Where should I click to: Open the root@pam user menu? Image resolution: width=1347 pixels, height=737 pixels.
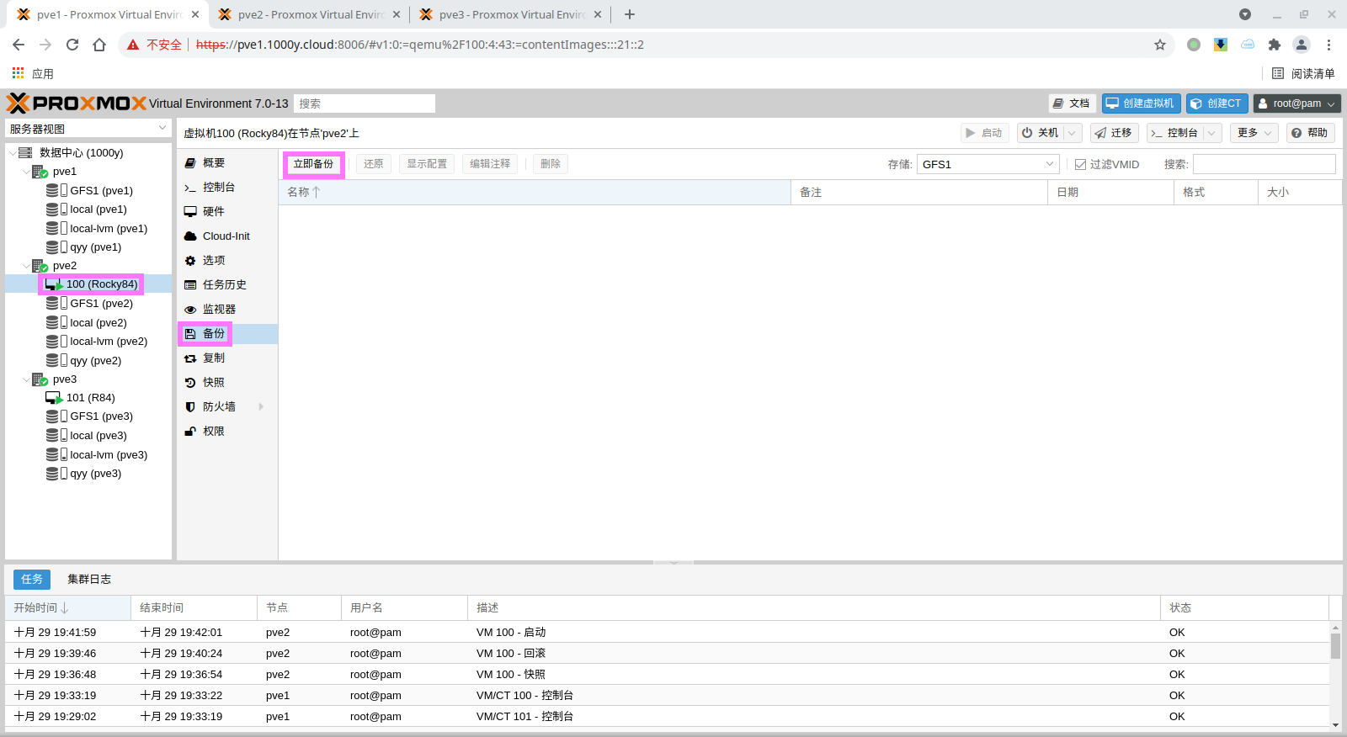(x=1296, y=103)
